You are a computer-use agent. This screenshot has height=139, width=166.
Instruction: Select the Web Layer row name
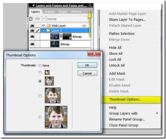point(59,26)
